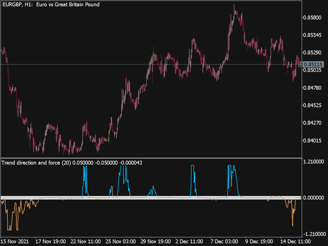Click the highlighted current price tag 0.85115
This screenshot has height=246, width=328.
click(313, 65)
